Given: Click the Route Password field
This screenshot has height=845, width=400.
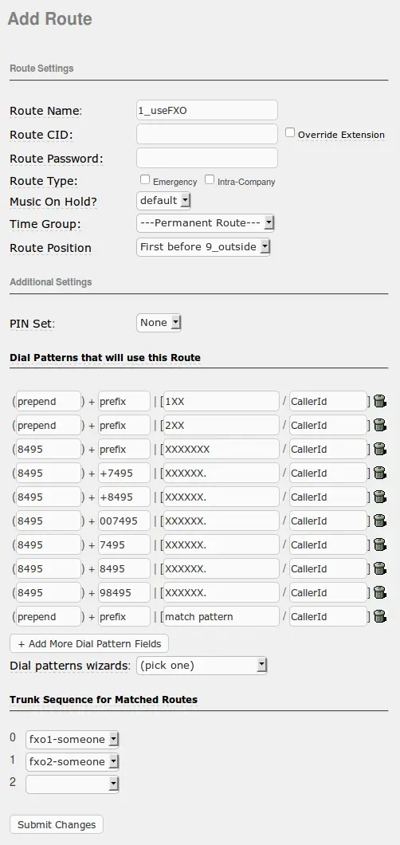Looking at the screenshot, I should point(207,158).
